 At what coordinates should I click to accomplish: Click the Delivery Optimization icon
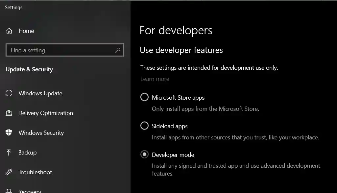click(8, 113)
